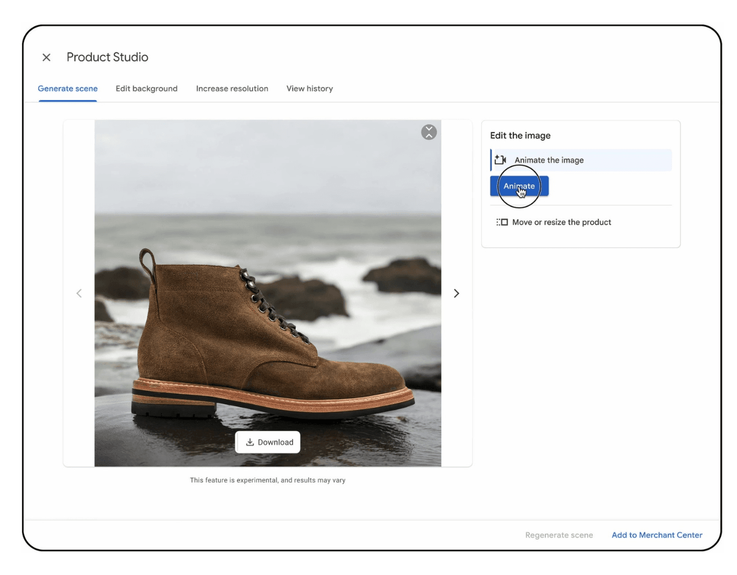Screen dimensions: 737x575
Task: Click the Regenerate scene link
Action: (559, 535)
